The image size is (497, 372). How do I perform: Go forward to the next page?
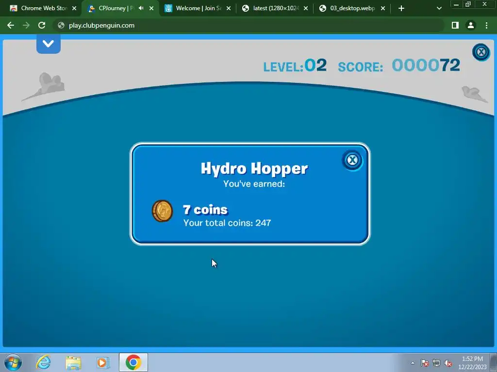coord(26,25)
